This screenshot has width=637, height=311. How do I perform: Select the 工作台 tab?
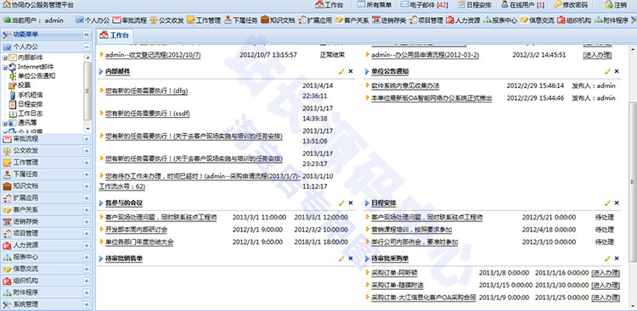[115, 36]
